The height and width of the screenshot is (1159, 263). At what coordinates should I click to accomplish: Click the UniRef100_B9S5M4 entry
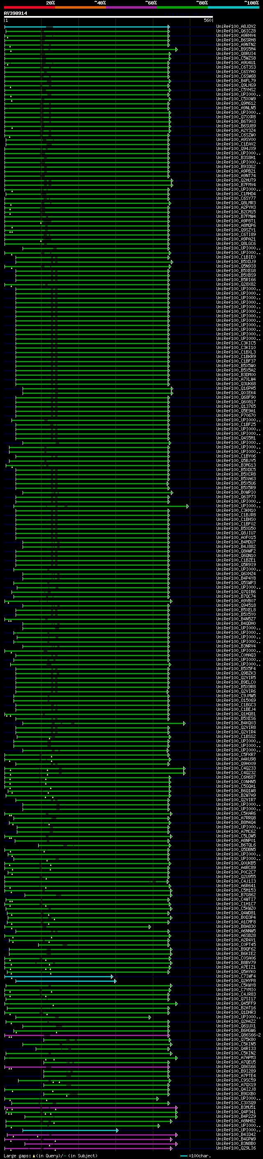tap(235, 49)
